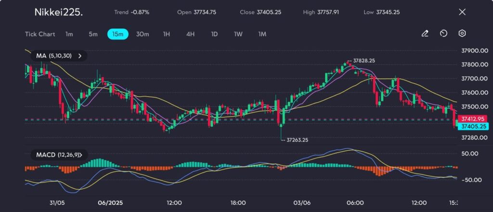Screen dimensions: 493x212
Task: Click the red 37412.95 price tag
Action: 472,118
